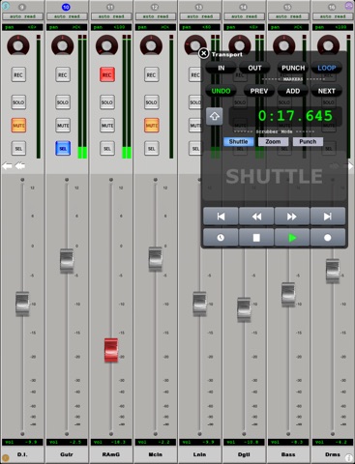Click the Record circle button in transport
This screenshot has width=355, height=464.
[328, 238]
